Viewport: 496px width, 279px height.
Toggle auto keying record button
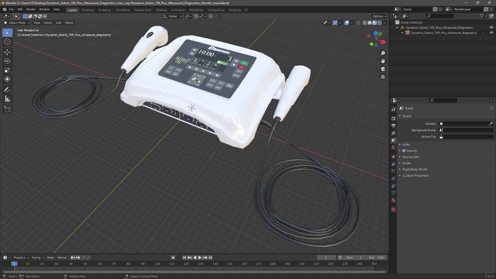[x=173, y=258]
